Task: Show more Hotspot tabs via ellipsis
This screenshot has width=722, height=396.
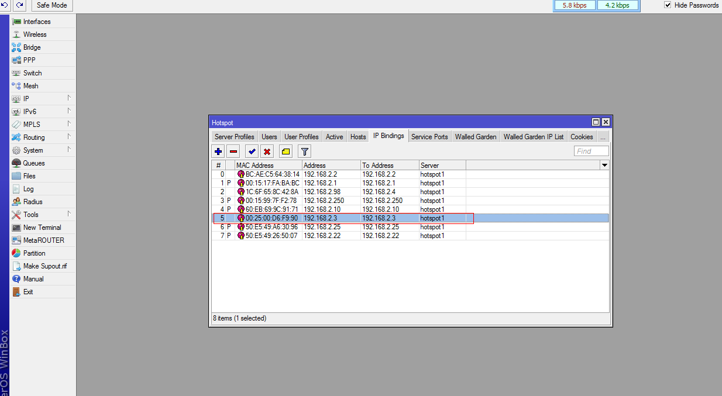Action: (602, 137)
